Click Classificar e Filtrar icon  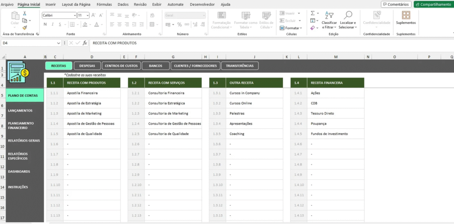point(329,16)
